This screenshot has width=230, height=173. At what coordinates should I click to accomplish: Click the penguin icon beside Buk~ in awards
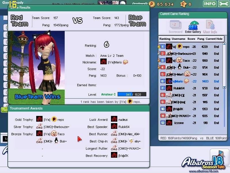pos(56,141)
